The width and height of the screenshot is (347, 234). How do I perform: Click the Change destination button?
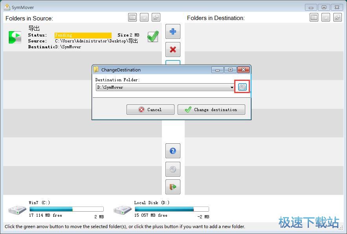pyautogui.click(x=211, y=110)
